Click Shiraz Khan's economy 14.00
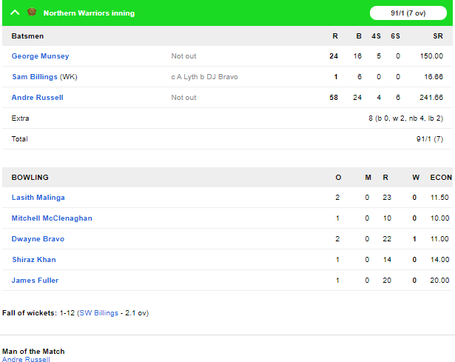This screenshot has width=455, height=362. (x=439, y=260)
